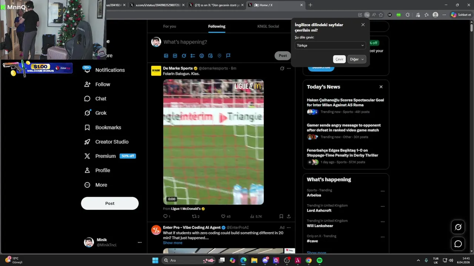The height and width of the screenshot is (266, 474).
Task: Tag a location in the composer
Action: point(219,56)
